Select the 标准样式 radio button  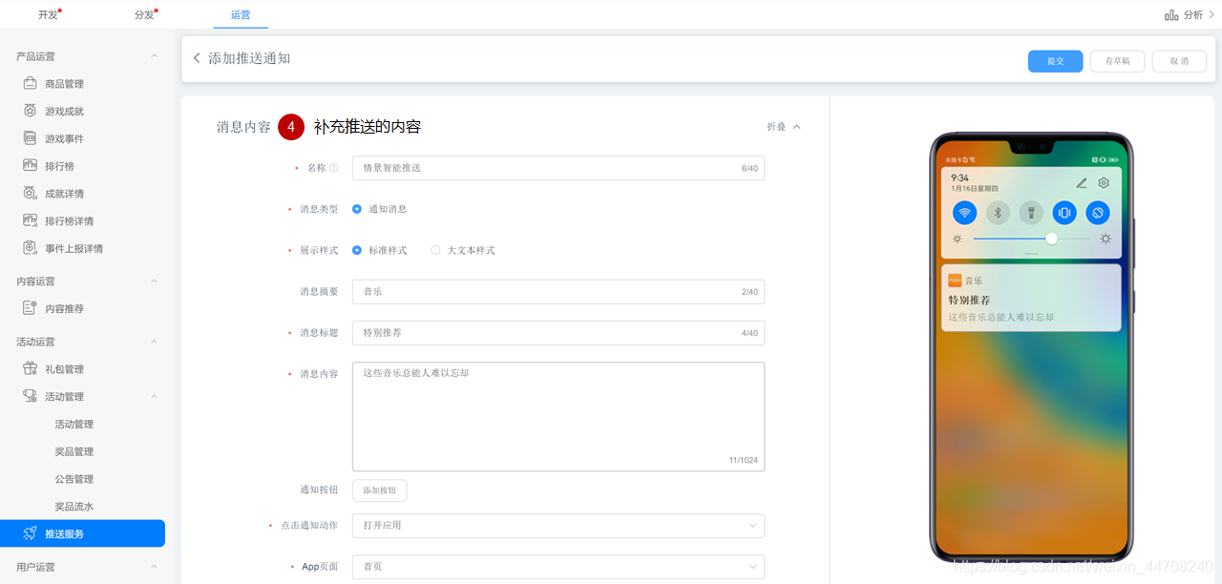point(358,250)
